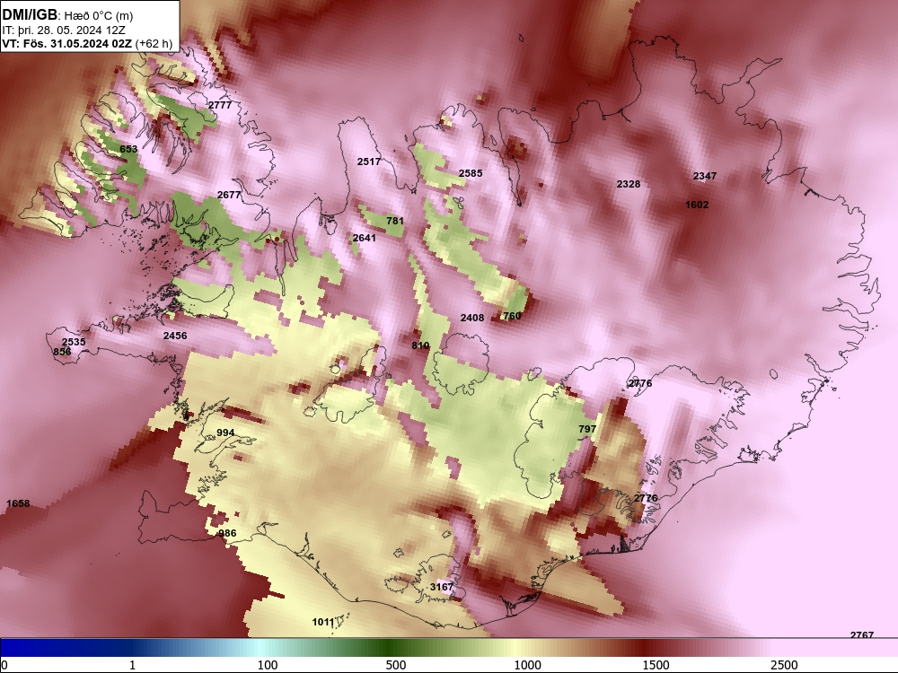898x673 pixels.
Task: Click the 2500 tick label on the color scale
Action: point(784,665)
